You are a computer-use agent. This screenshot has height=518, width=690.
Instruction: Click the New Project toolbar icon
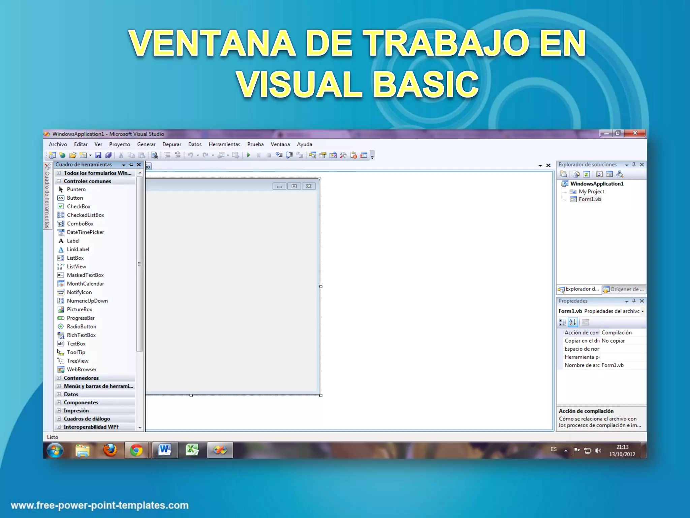(x=52, y=155)
